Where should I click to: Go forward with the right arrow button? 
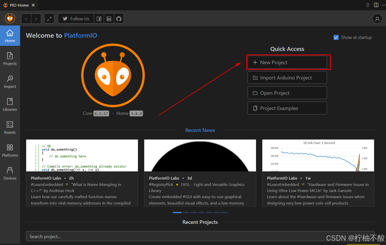tap(36, 19)
